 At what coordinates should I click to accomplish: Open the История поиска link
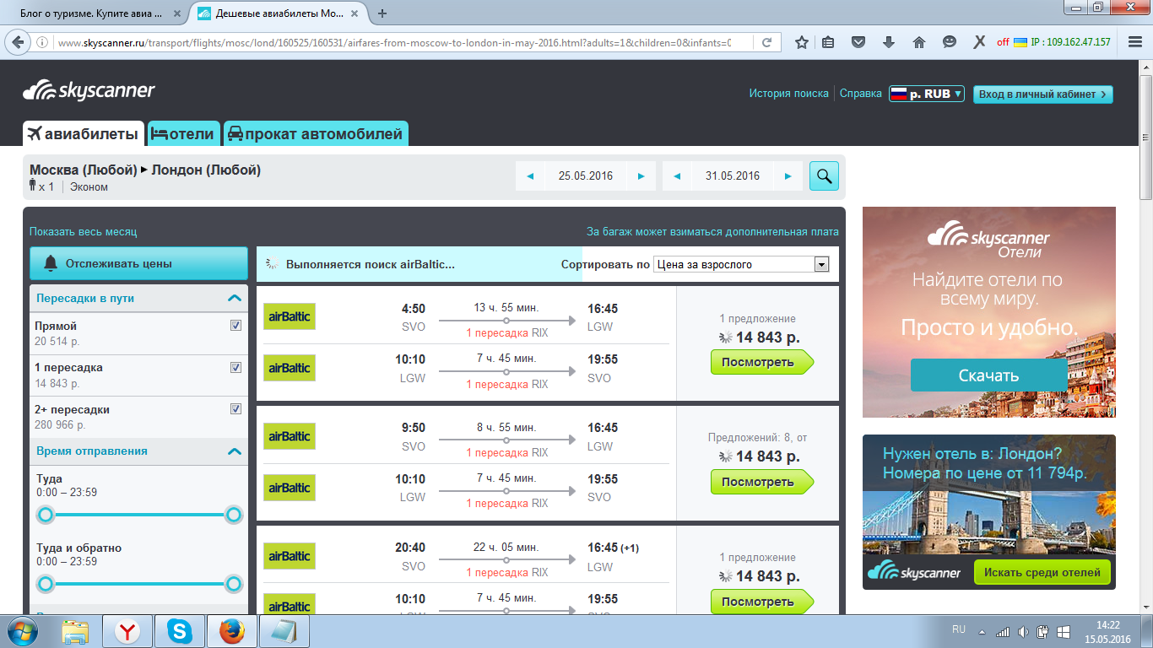[789, 94]
